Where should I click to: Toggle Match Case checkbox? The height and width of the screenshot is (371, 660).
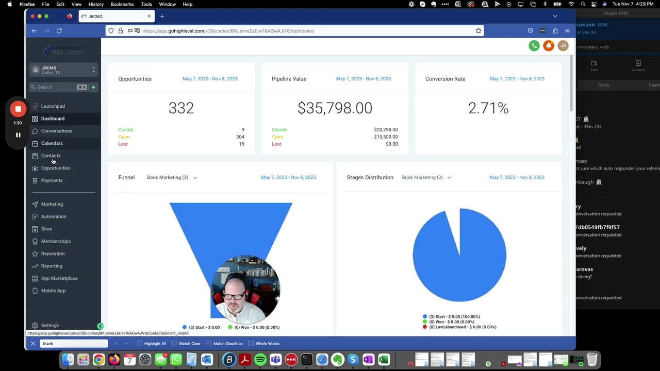[x=174, y=344]
